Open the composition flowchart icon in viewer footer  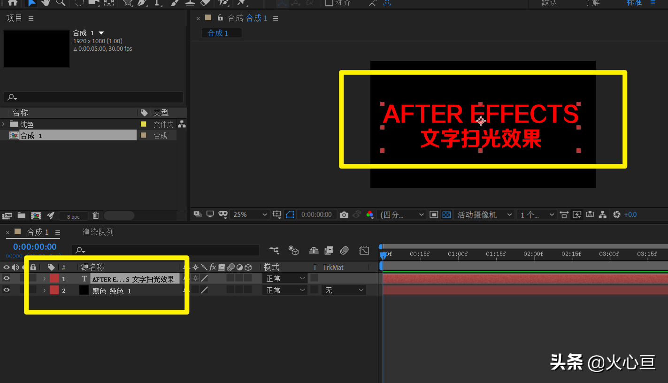pyautogui.click(x=603, y=214)
